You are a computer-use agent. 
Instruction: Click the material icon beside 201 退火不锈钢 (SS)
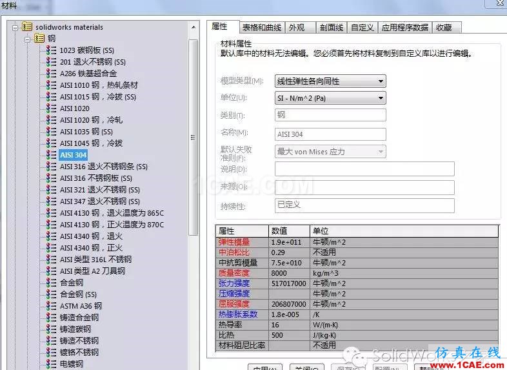(x=51, y=62)
